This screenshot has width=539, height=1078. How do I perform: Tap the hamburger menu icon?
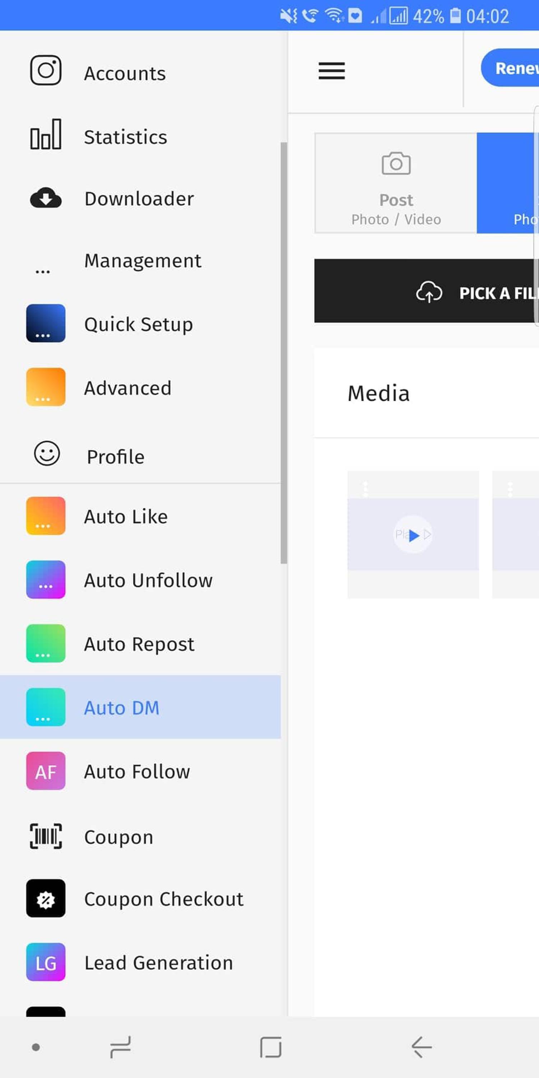click(332, 71)
